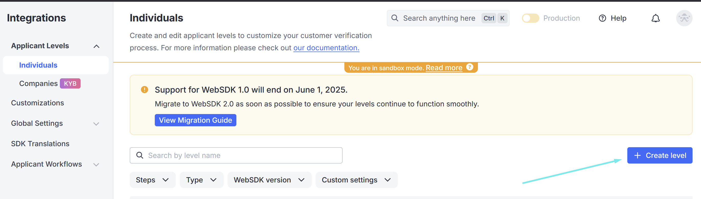Image resolution: width=701 pixels, height=199 pixels.
Task: Open SDK Translations in the sidebar
Action: [40, 144]
